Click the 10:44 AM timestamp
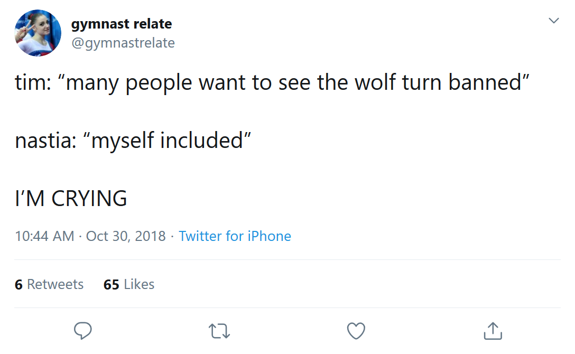575x354 pixels. pos(45,236)
